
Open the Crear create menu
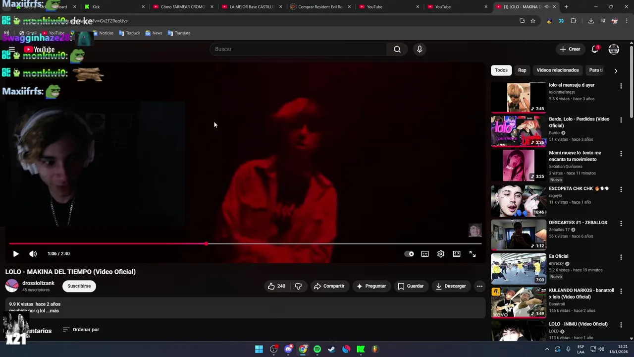point(570,49)
